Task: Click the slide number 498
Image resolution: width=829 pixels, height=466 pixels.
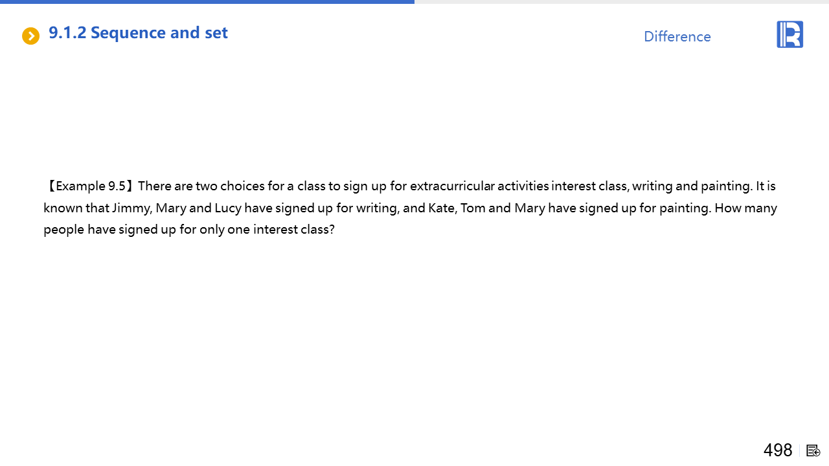Action: 777,450
